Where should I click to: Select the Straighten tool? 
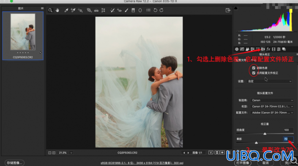(96, 10)
